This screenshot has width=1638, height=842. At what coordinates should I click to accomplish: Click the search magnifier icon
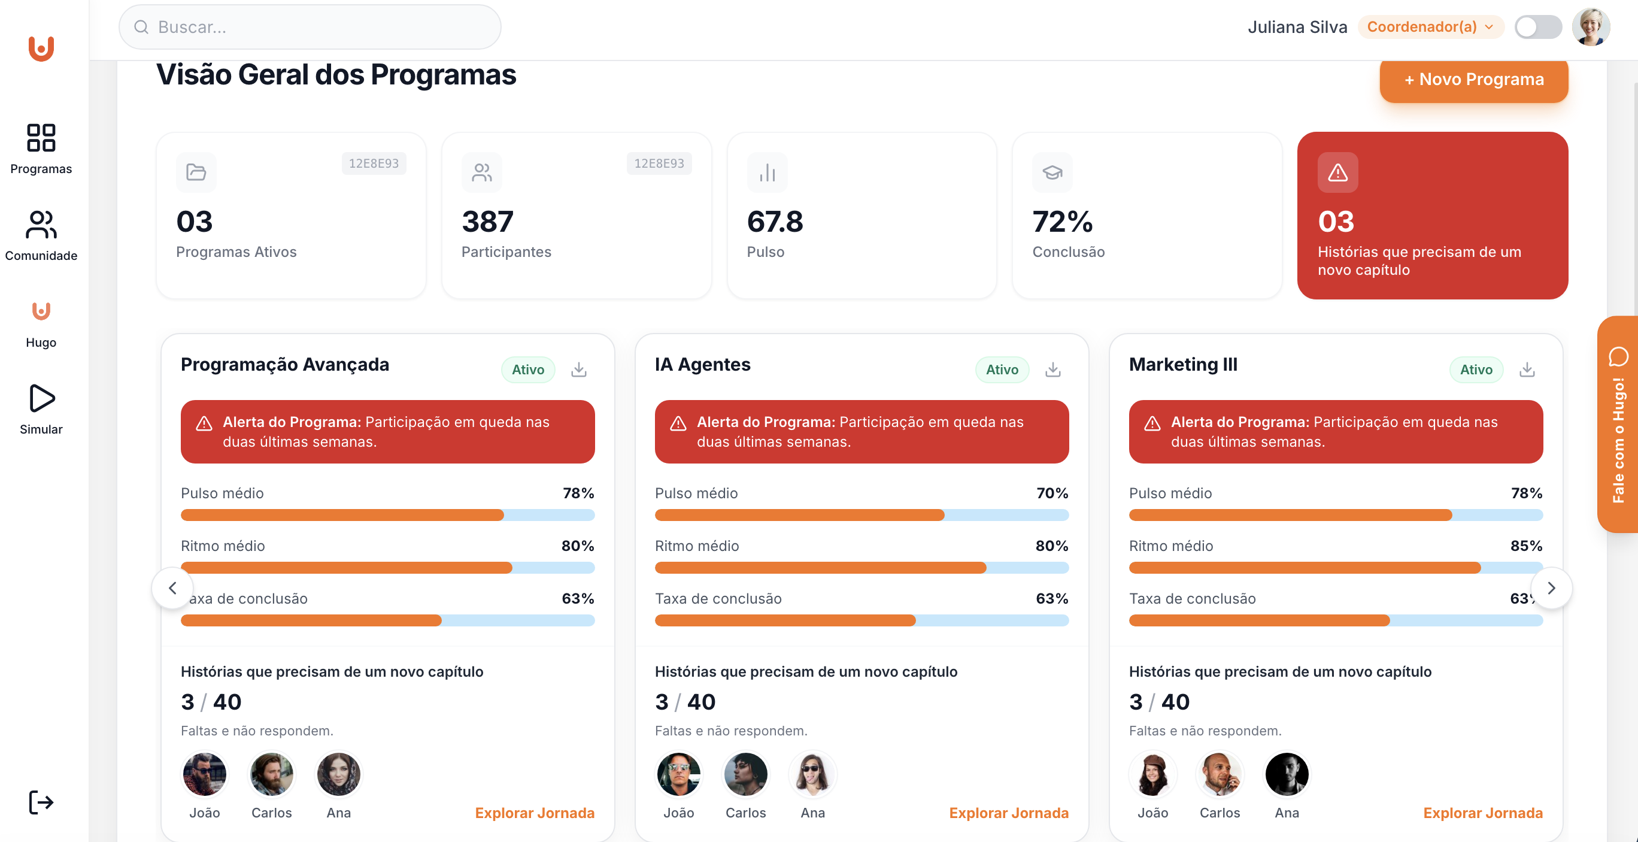click(x=141, y=27)
